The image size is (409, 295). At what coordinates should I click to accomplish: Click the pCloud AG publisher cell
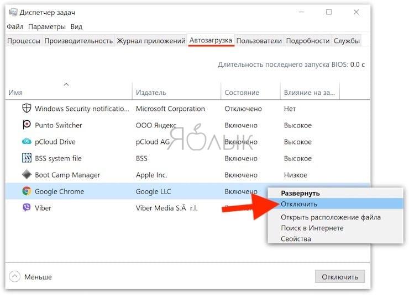coord(153,142)
